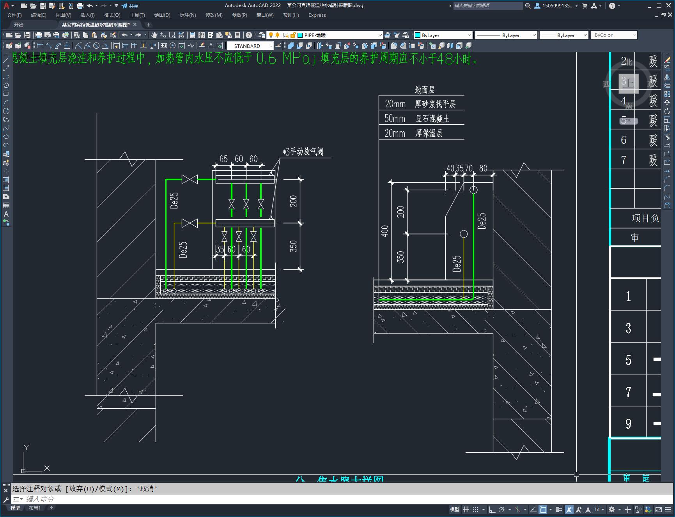Expand the PIPE-地暖 layer dropdown

(380, 35)
